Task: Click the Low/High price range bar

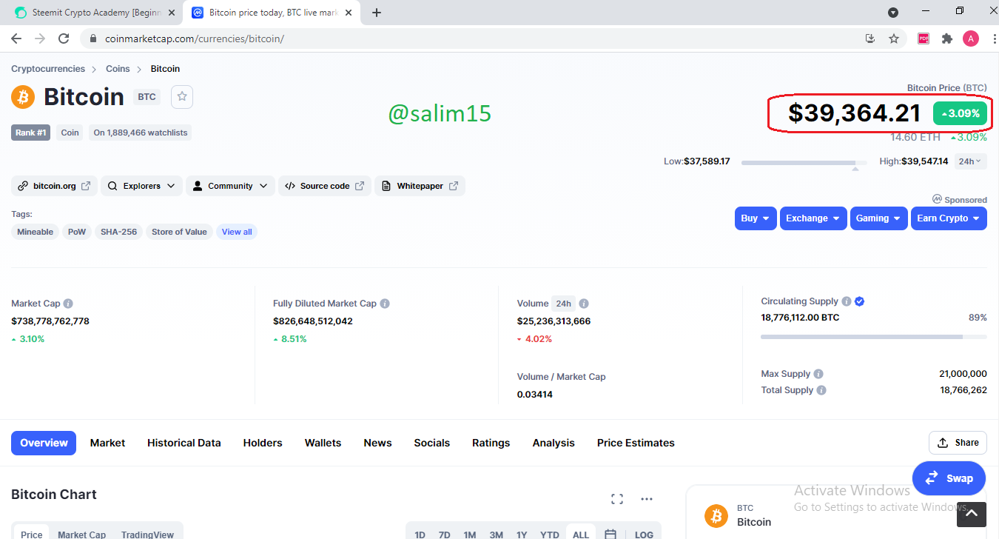Action: (x=804, y=162)
